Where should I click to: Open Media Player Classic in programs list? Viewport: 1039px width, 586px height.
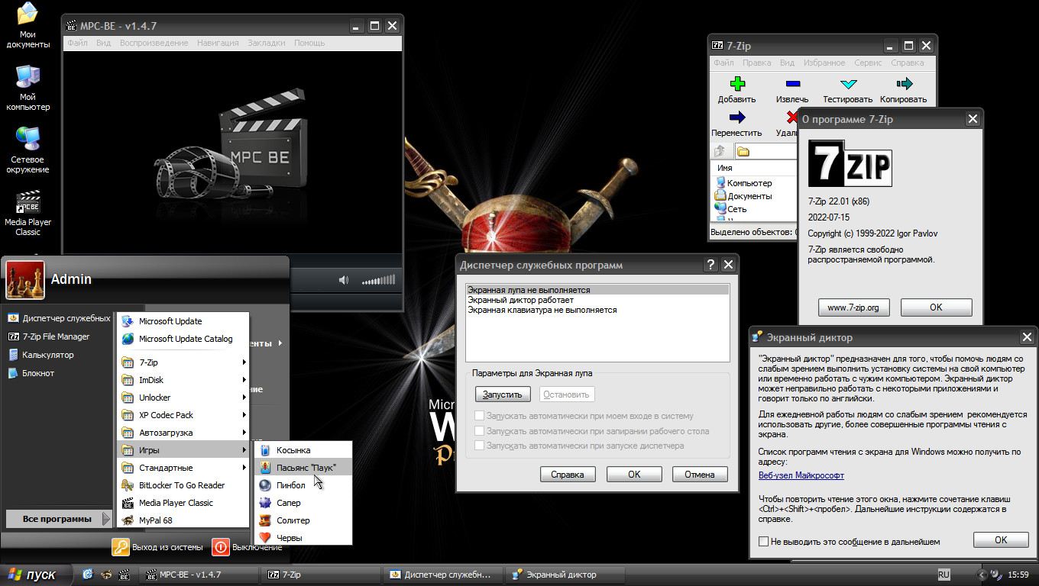pyautogui.click(x=184, y=503)
